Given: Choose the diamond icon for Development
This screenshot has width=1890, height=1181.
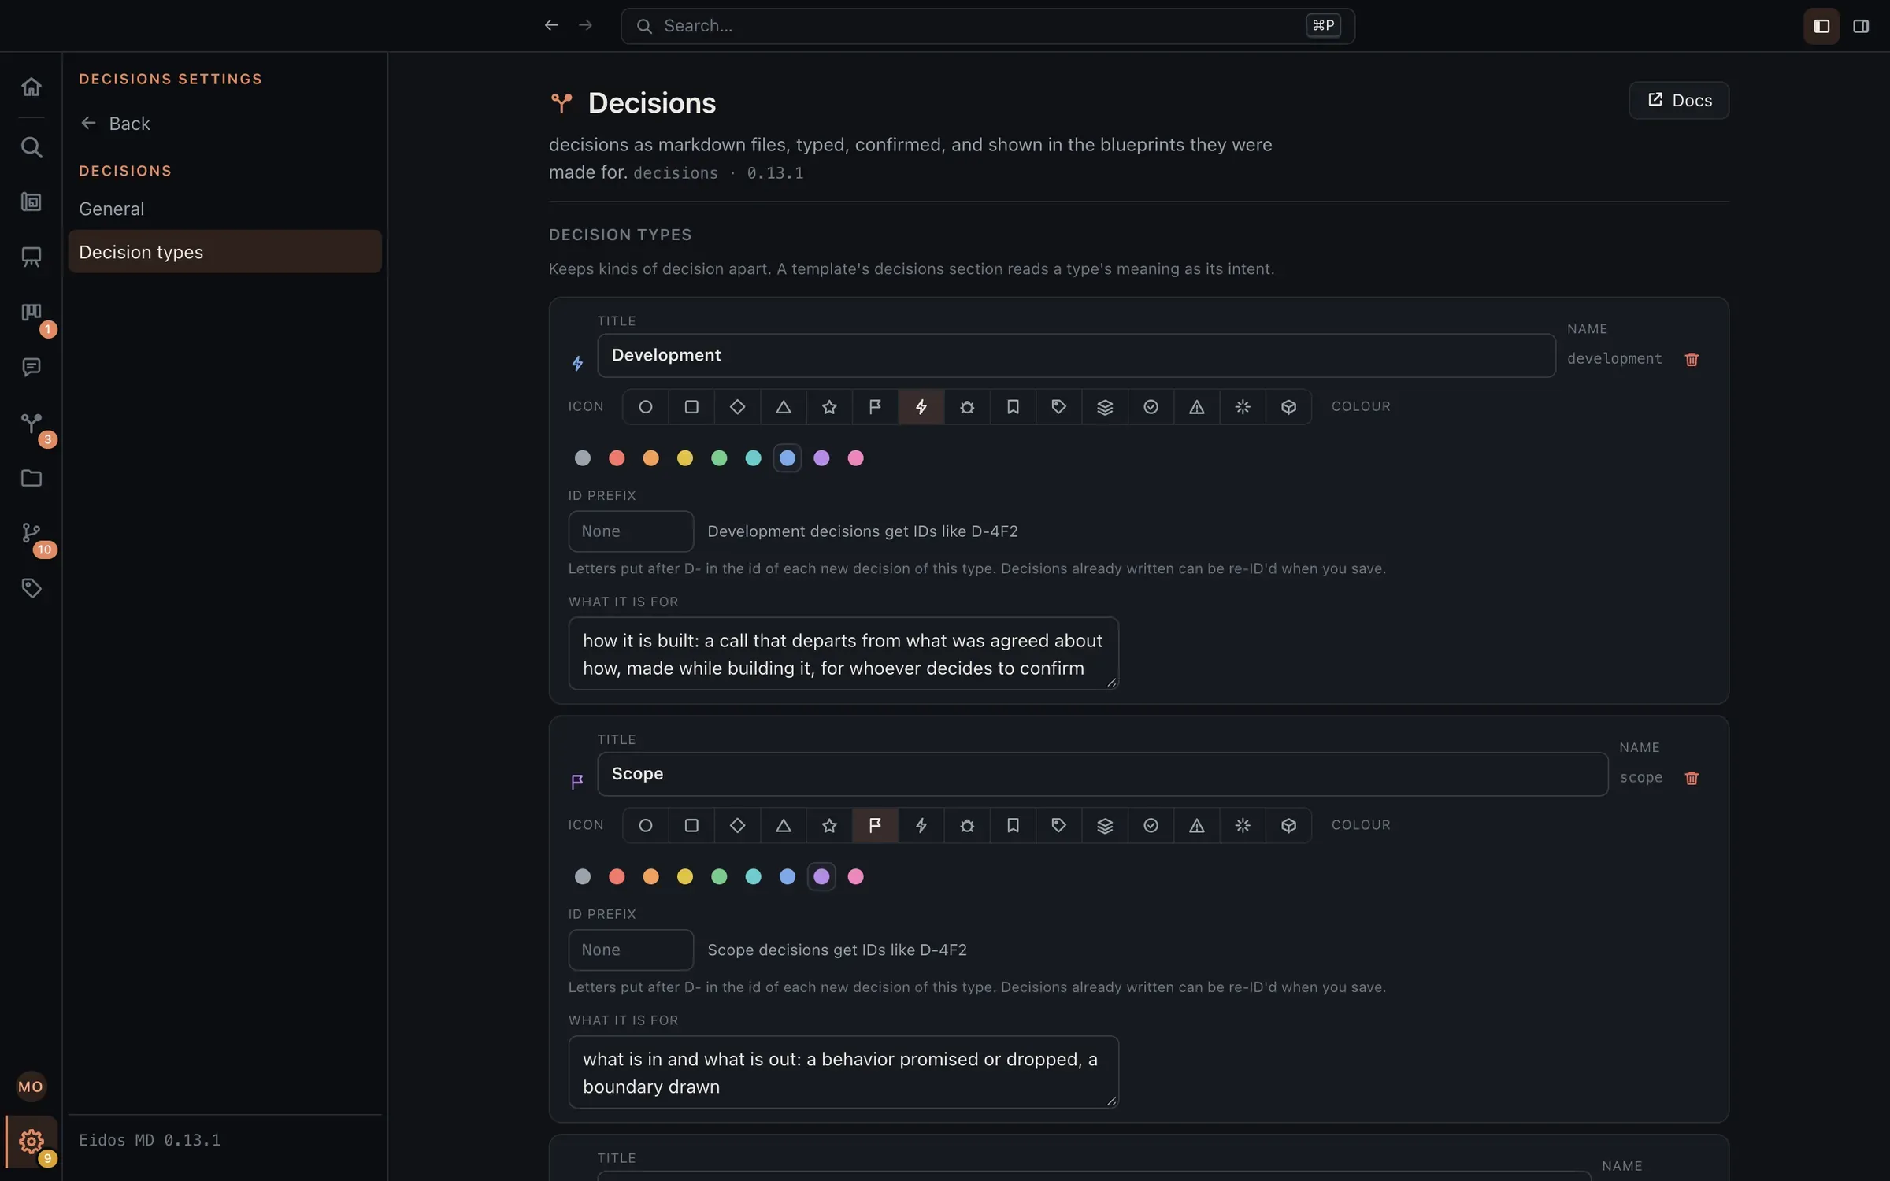Looking at the screenshot, I should point(737,407).
